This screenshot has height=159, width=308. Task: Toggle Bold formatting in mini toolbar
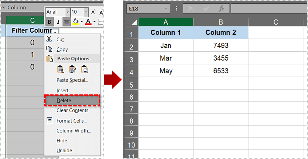click(x=49, y=22)
